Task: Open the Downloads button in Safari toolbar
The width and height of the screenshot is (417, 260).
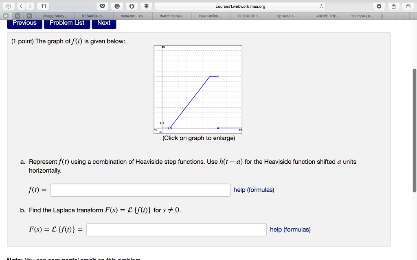Action: pyautogui.click(x=379, y=6)
